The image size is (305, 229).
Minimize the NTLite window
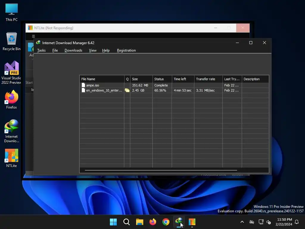coord(216,28)
